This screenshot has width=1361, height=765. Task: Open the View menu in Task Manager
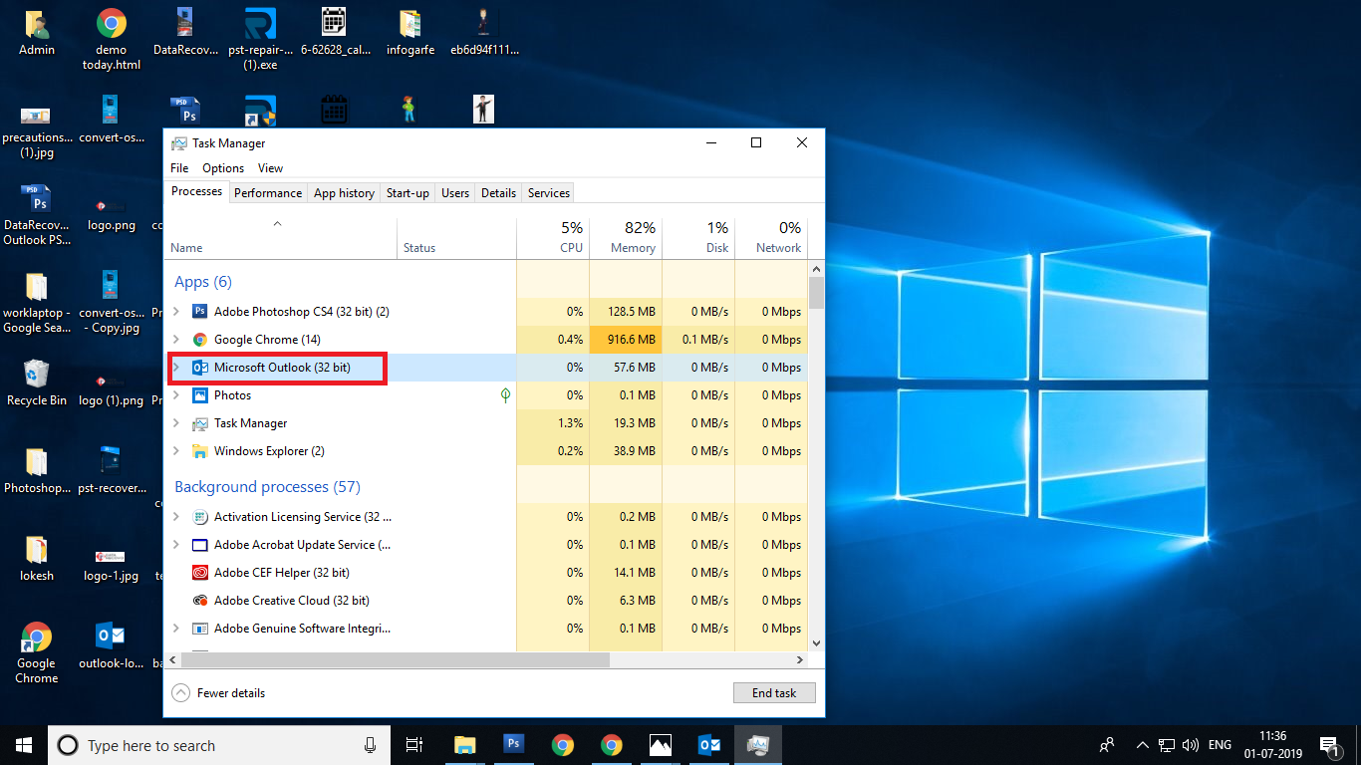(x=270, y=168)
